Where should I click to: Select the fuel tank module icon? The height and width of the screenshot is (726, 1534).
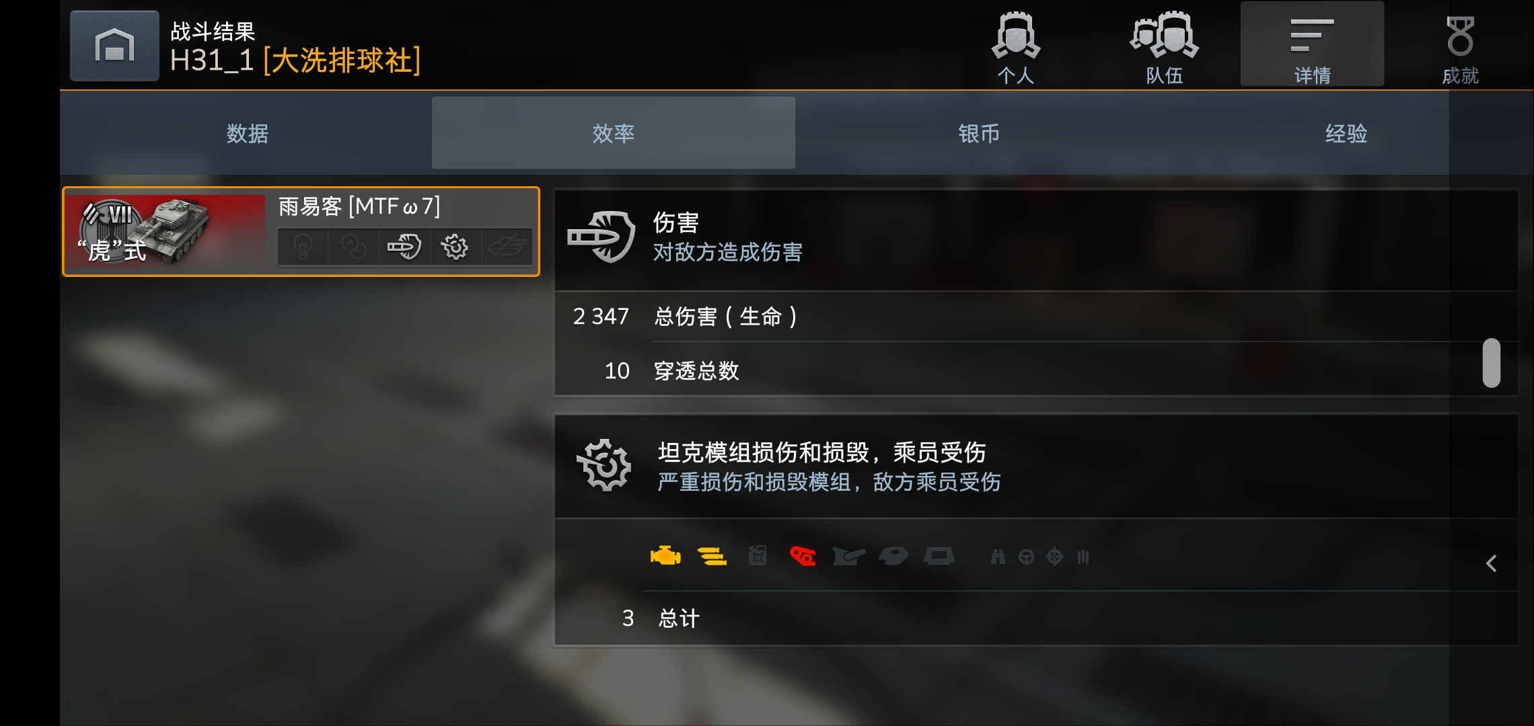tap(758, 557)
